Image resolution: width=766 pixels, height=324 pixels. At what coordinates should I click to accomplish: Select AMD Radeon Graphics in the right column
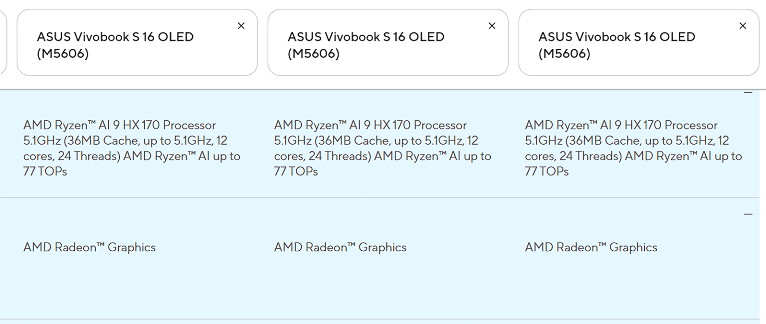[x=590, y=247]
